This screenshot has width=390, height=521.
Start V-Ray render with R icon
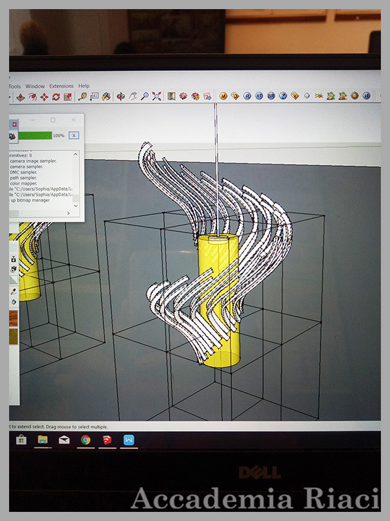pos(247,96)
